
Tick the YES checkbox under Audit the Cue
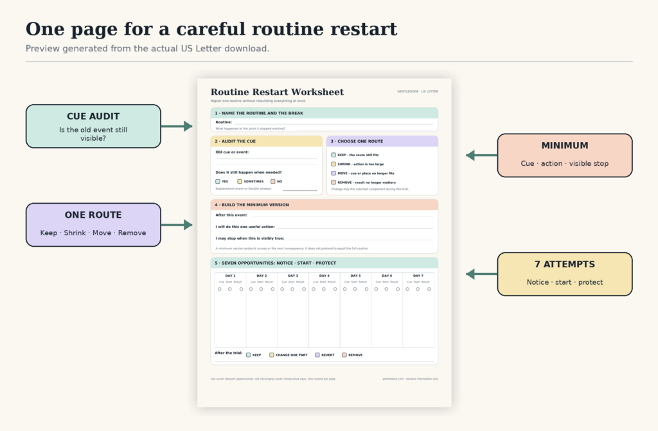click(x=217, y=181)
